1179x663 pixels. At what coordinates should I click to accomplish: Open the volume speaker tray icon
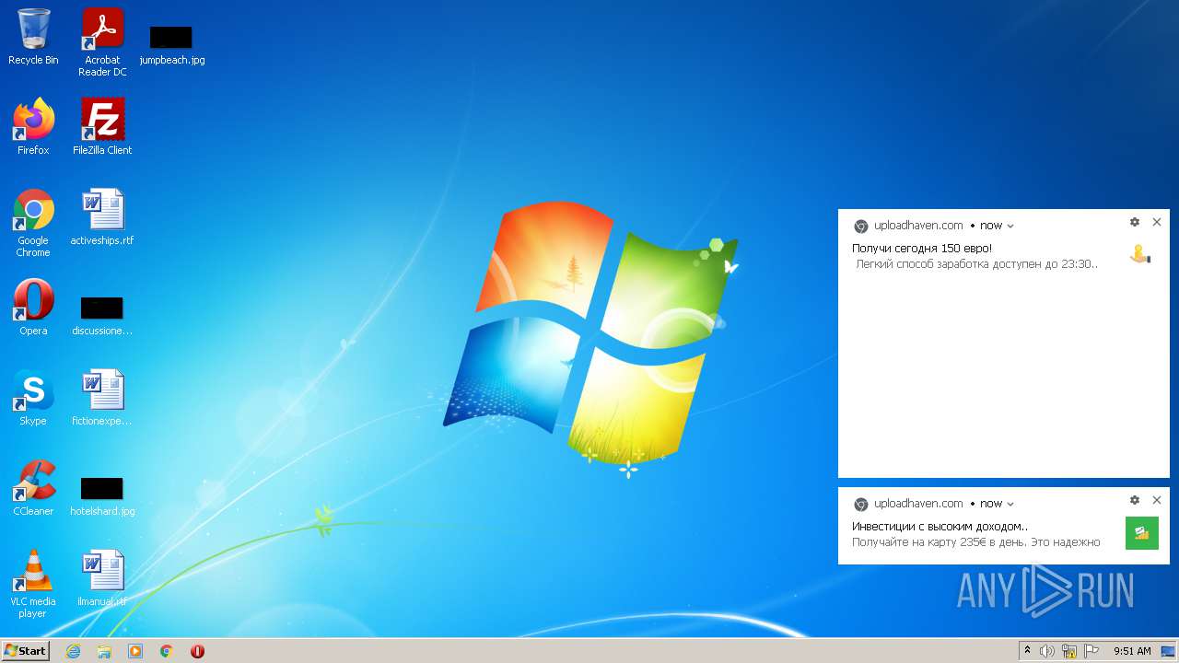[1047, 651]
